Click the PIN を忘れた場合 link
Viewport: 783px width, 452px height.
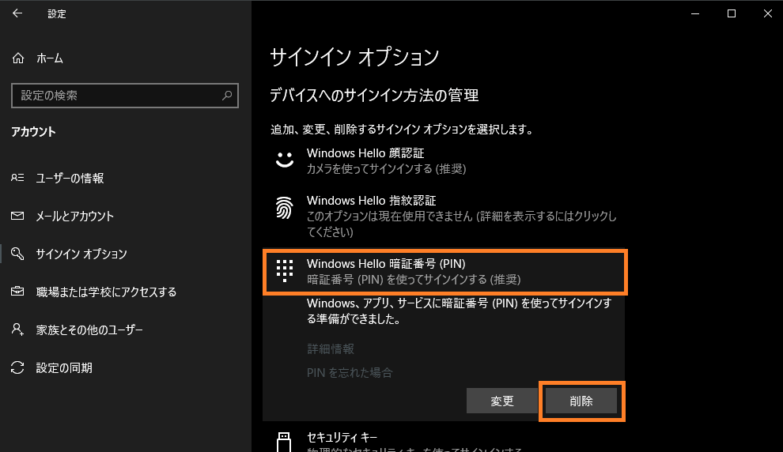click(x=350, y=373)
